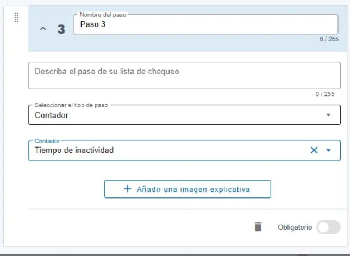Screen dimensions: 350x256
Task: Click the Tiempo de inactividad counter field
Action: click(x=184, y=150)
